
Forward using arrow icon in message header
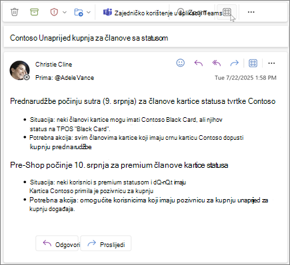coord(234,63)
